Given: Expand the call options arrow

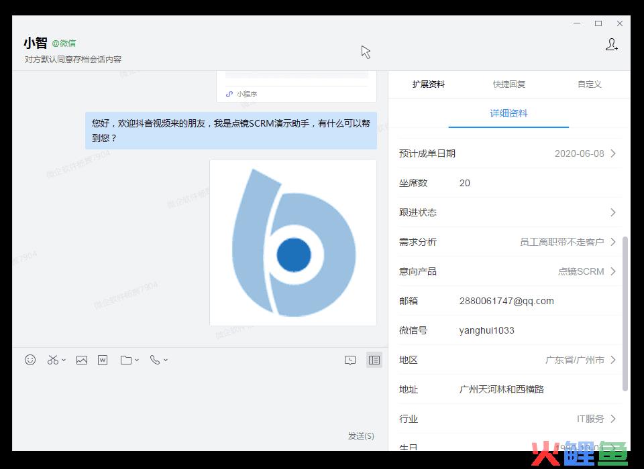Looking at the screenshot, I should (166, 360).
